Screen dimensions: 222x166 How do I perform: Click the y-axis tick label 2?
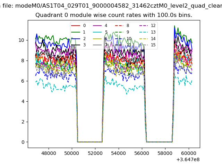[x=23, y=122]
